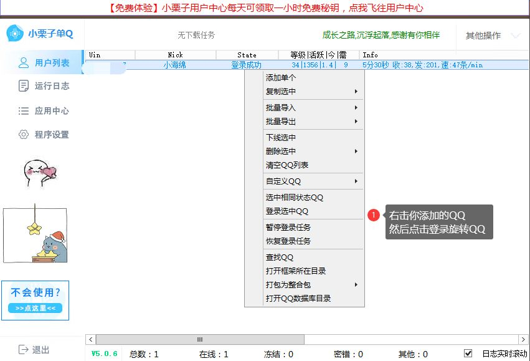Click the 等级|活跃|今|需 column header

tap(318, 55)
